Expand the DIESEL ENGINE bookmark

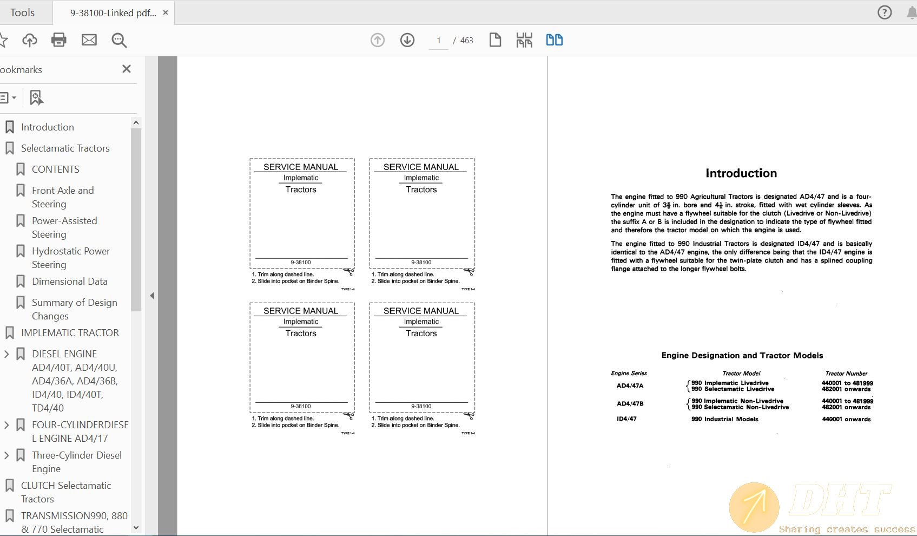[6, 354]
